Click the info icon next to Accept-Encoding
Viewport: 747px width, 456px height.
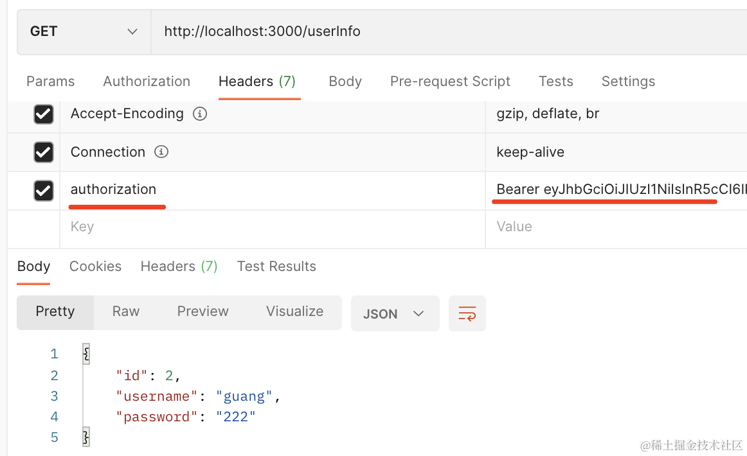pos(201,114)
